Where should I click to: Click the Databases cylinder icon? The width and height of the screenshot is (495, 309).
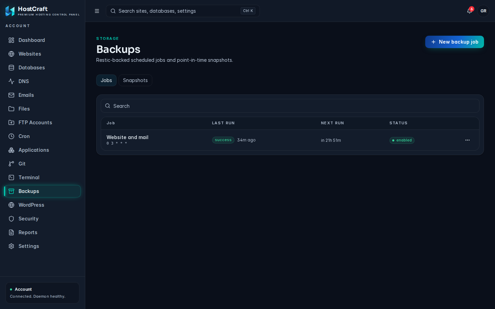click(11, 68)
